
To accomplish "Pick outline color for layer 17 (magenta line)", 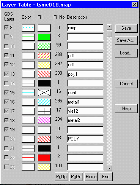I will tap(28, 111).
